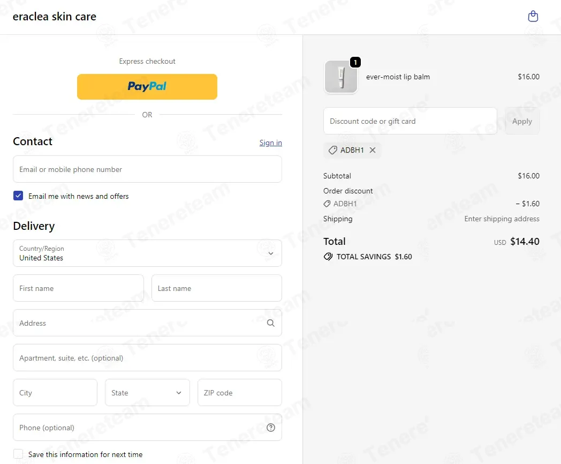Click the phone field help question icon
The image size is (561, 464).
[271, 428]
